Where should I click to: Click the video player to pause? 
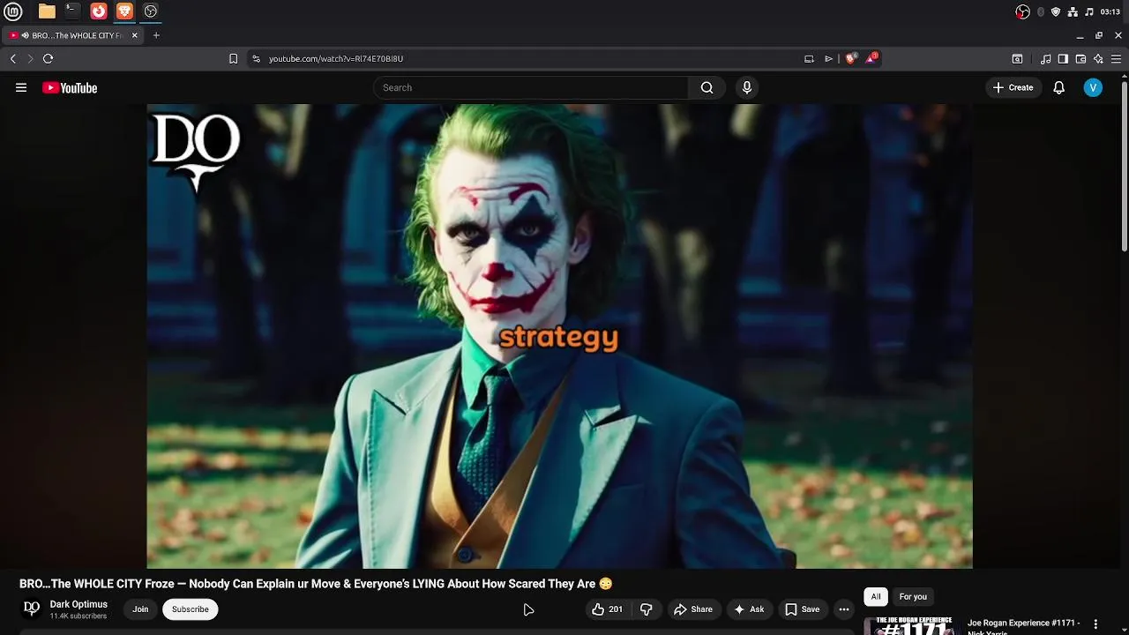559,336
